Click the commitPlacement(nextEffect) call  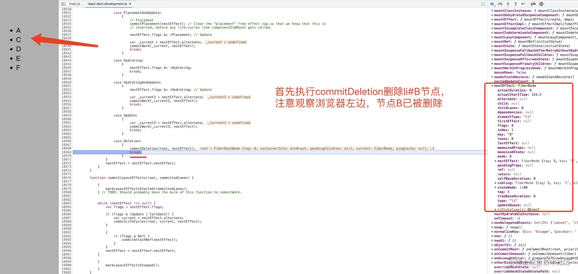pyautogui.click(x=158, y=24)
